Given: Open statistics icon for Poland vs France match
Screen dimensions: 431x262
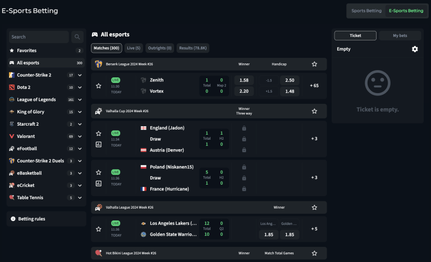Looking at the screenshot, I should tap(99, 183).
